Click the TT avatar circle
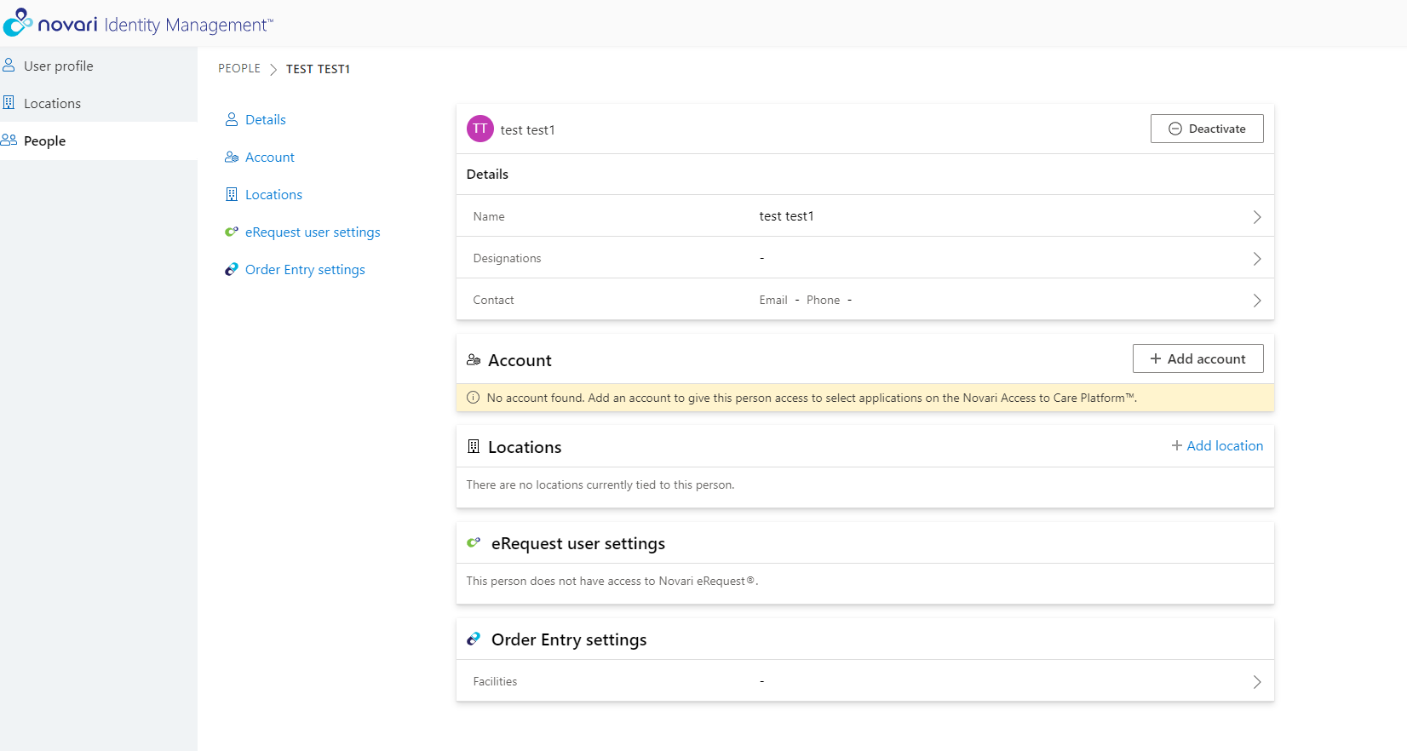The height and width of the screenshot is (751, 1407). click(x=480, y=129)
